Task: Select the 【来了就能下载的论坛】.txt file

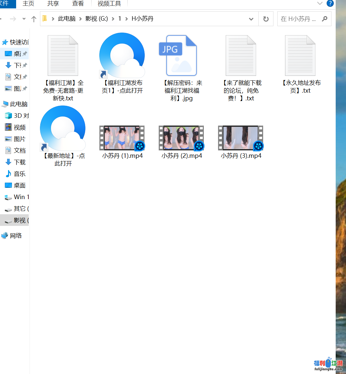Action: pyautogui.click(x=241, y=56)
